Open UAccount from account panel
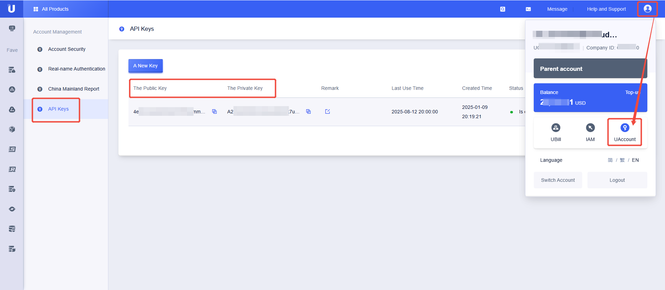 coord(624,132)
